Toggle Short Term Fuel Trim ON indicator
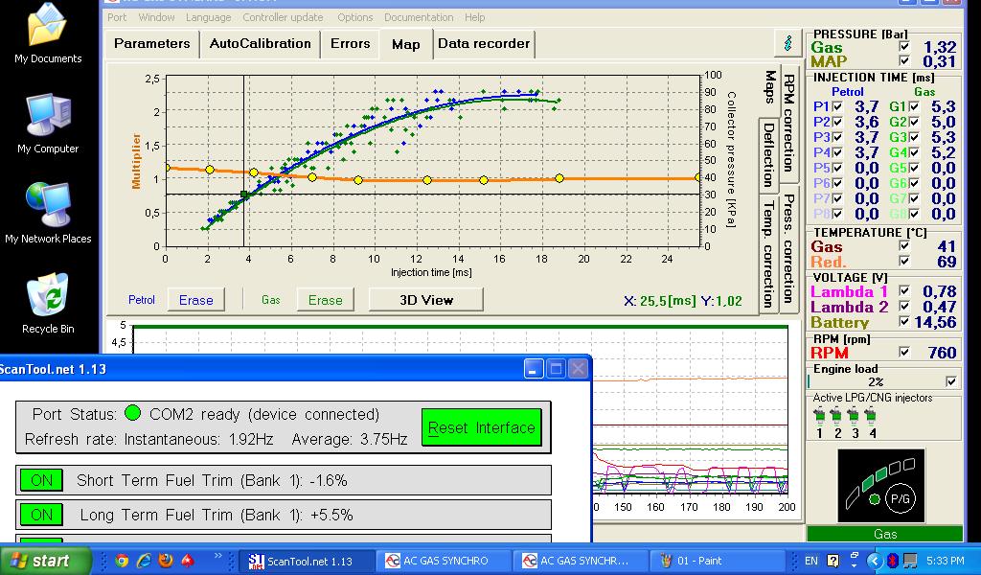981x575 pixels. 41,480
